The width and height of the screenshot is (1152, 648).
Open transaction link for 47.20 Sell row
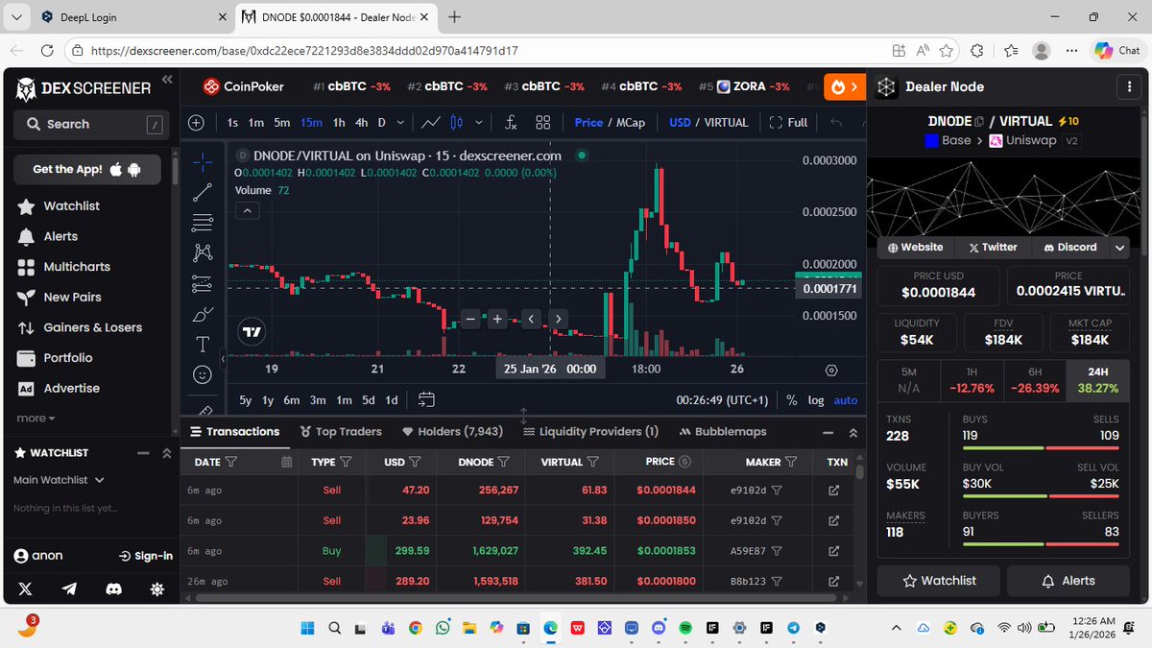tap(833, 491)
